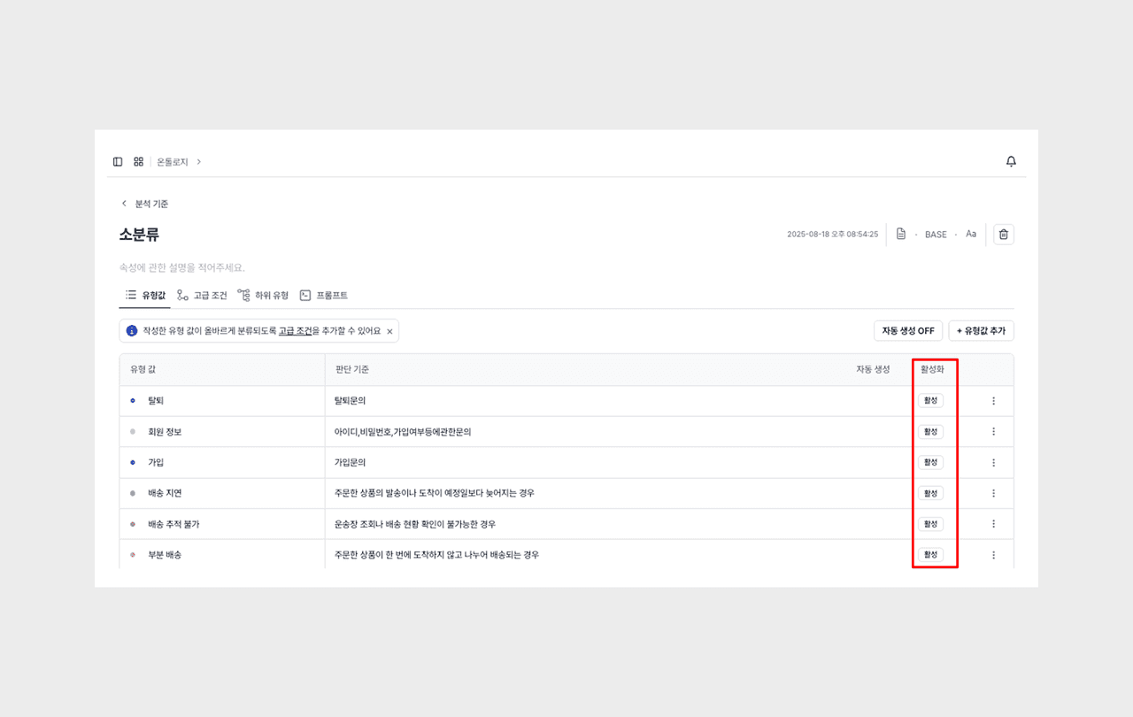The height and width of the screenshot is (717, 1133).
Task: Click the + 유형값 추가 button
Action: 981,331
